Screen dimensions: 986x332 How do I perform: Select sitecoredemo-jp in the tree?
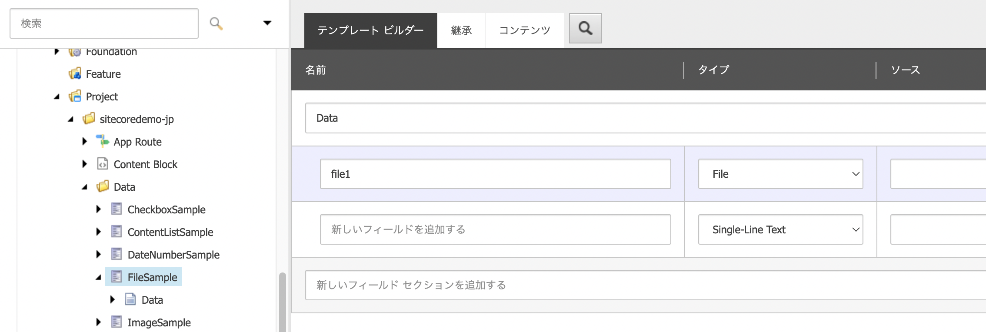point(137,120)
